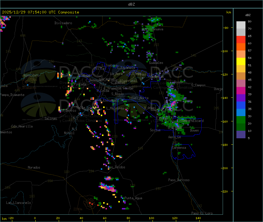Click the Lag_Llancanelo label
Viewport: 263px width, 222px height.
[19, 202]
